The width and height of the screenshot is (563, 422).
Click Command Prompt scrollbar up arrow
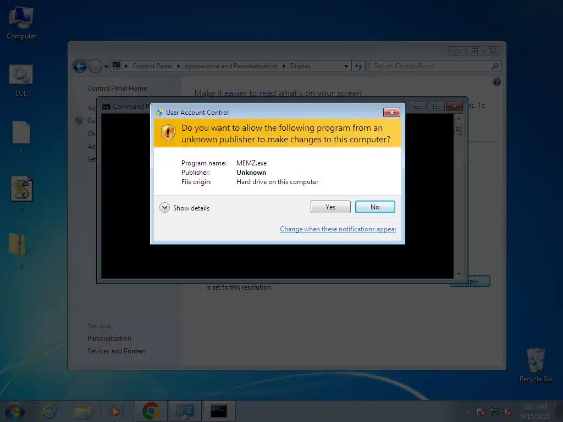click(x=459, y=118)
